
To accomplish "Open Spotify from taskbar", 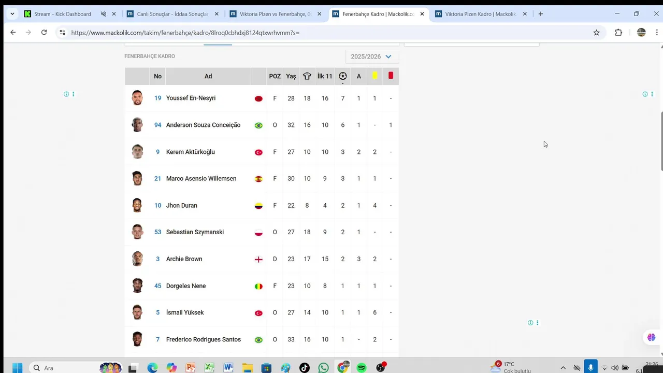I will pos(362,368).
